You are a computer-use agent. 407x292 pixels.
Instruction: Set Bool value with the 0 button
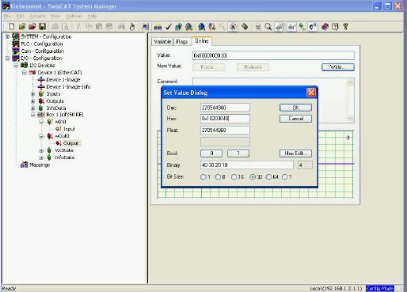point(211,154)
